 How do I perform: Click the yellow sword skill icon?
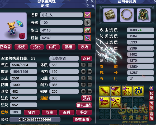105,91
